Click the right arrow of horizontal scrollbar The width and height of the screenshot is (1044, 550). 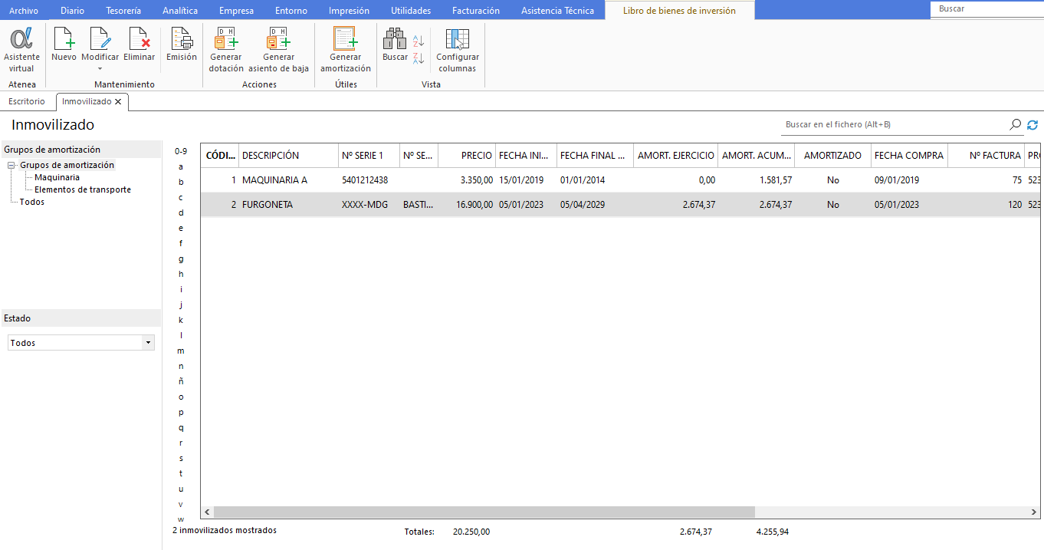pyautogui.click(x=1034, y=512)
